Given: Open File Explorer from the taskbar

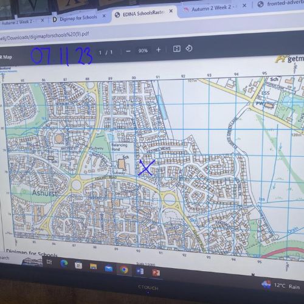Looking at the screenshot, I should tap(93, 266).
